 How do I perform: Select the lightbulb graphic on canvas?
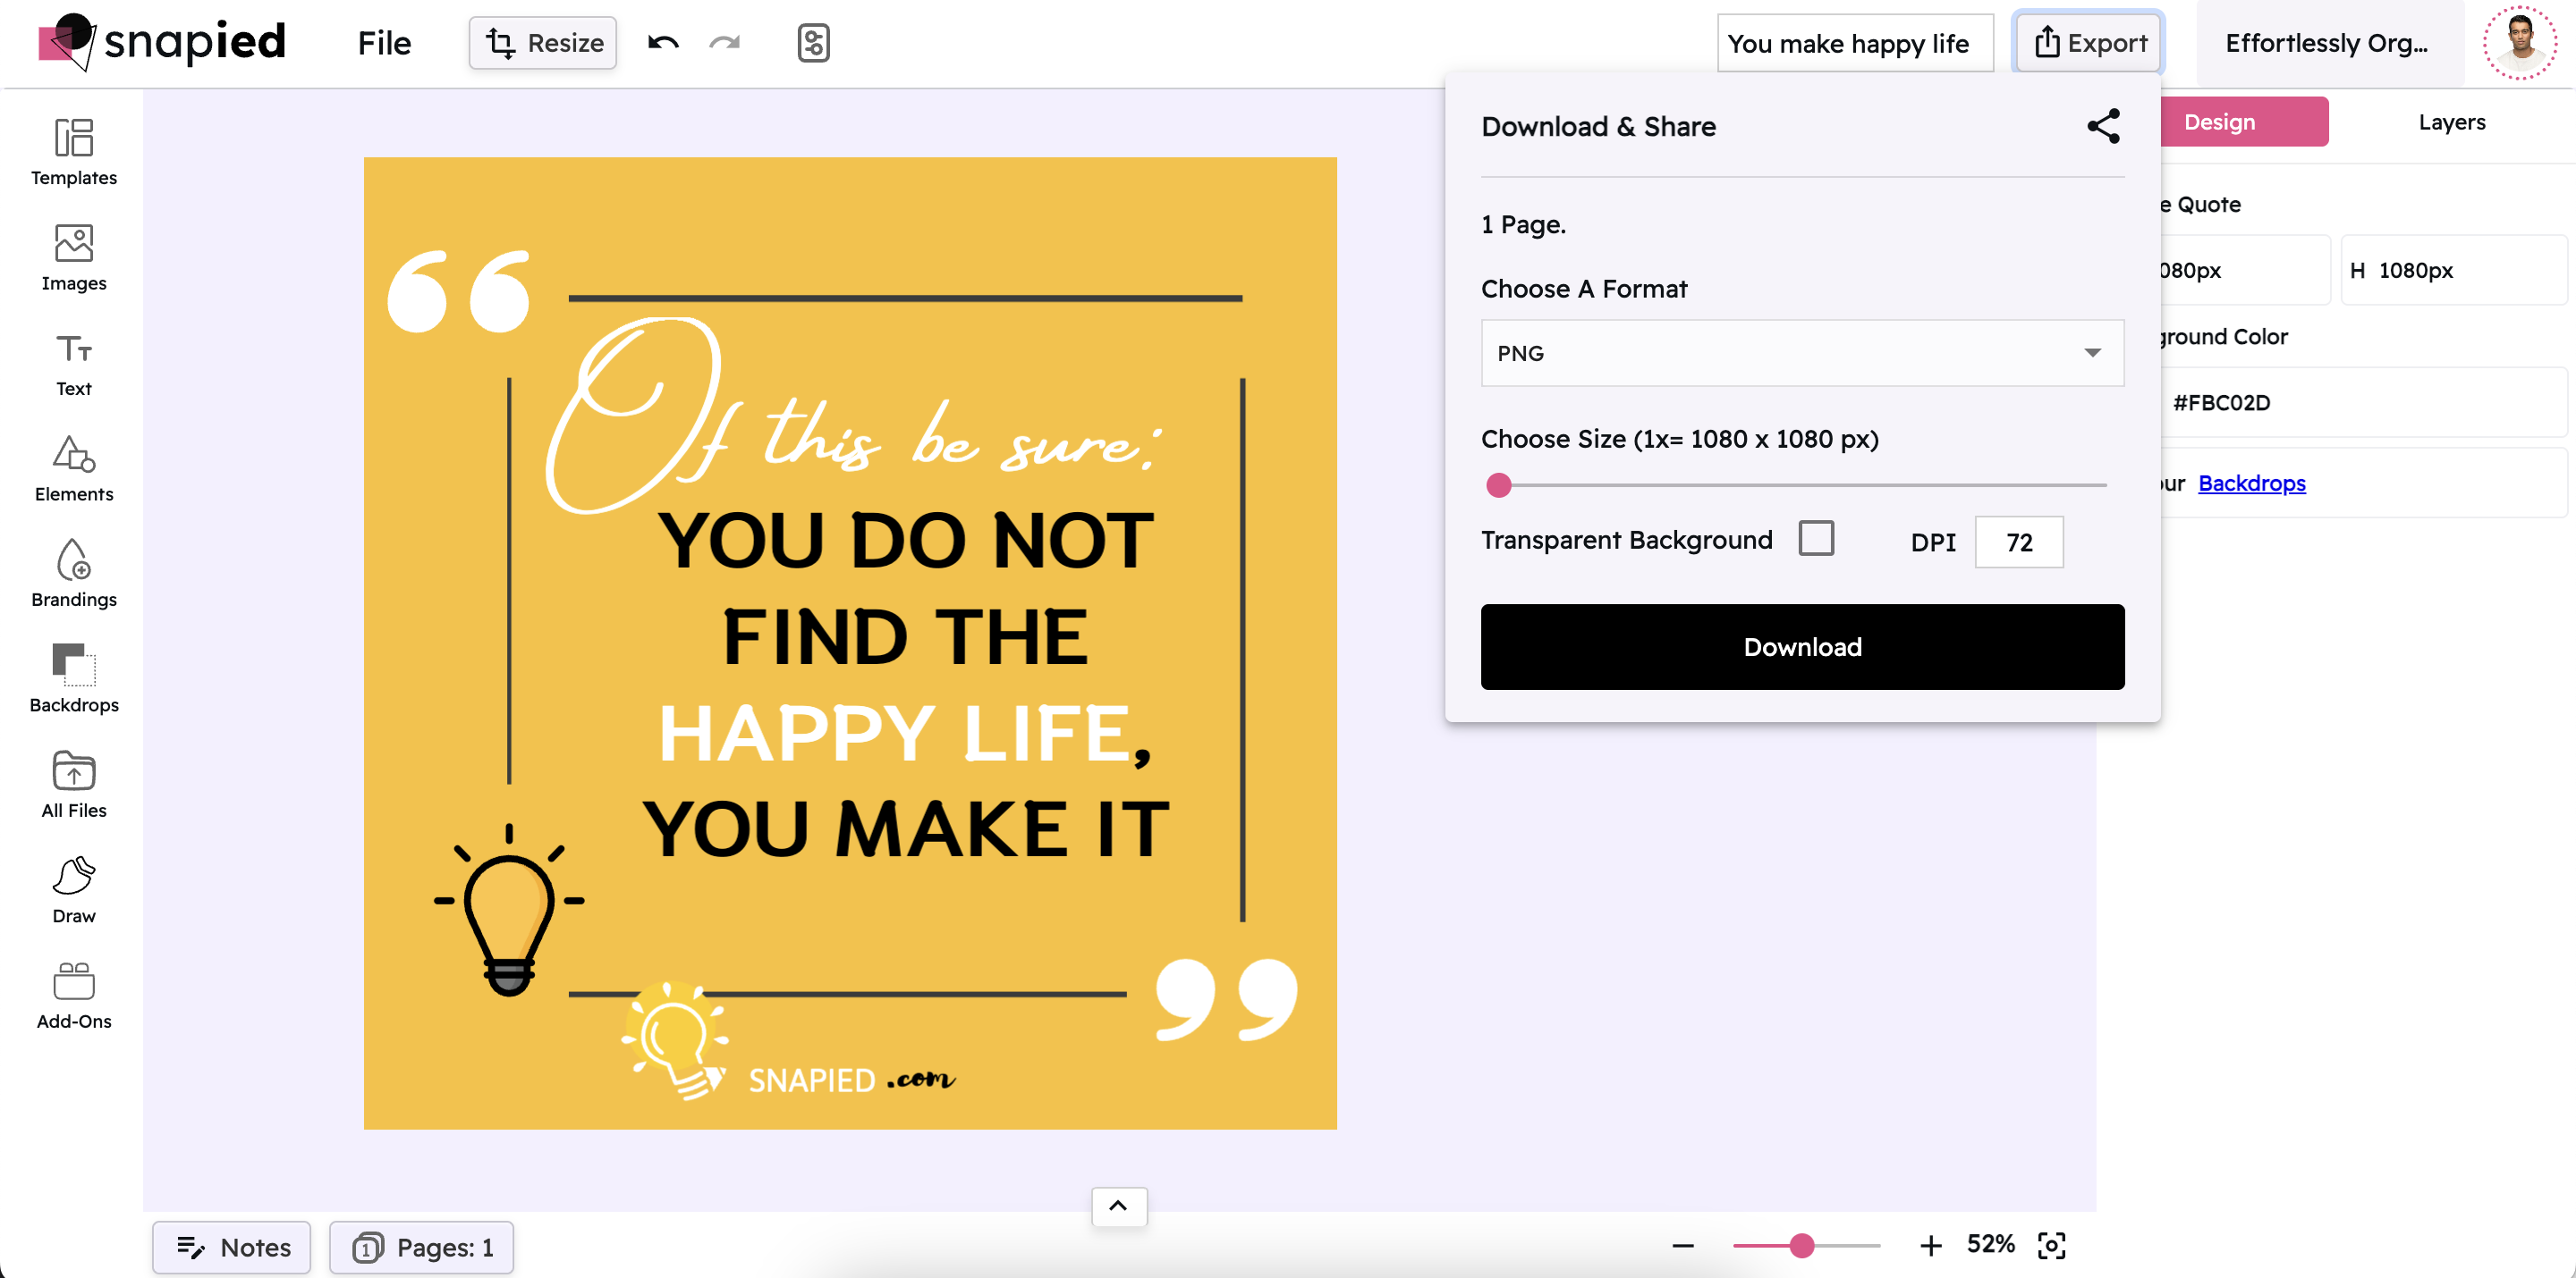point(509,911)
